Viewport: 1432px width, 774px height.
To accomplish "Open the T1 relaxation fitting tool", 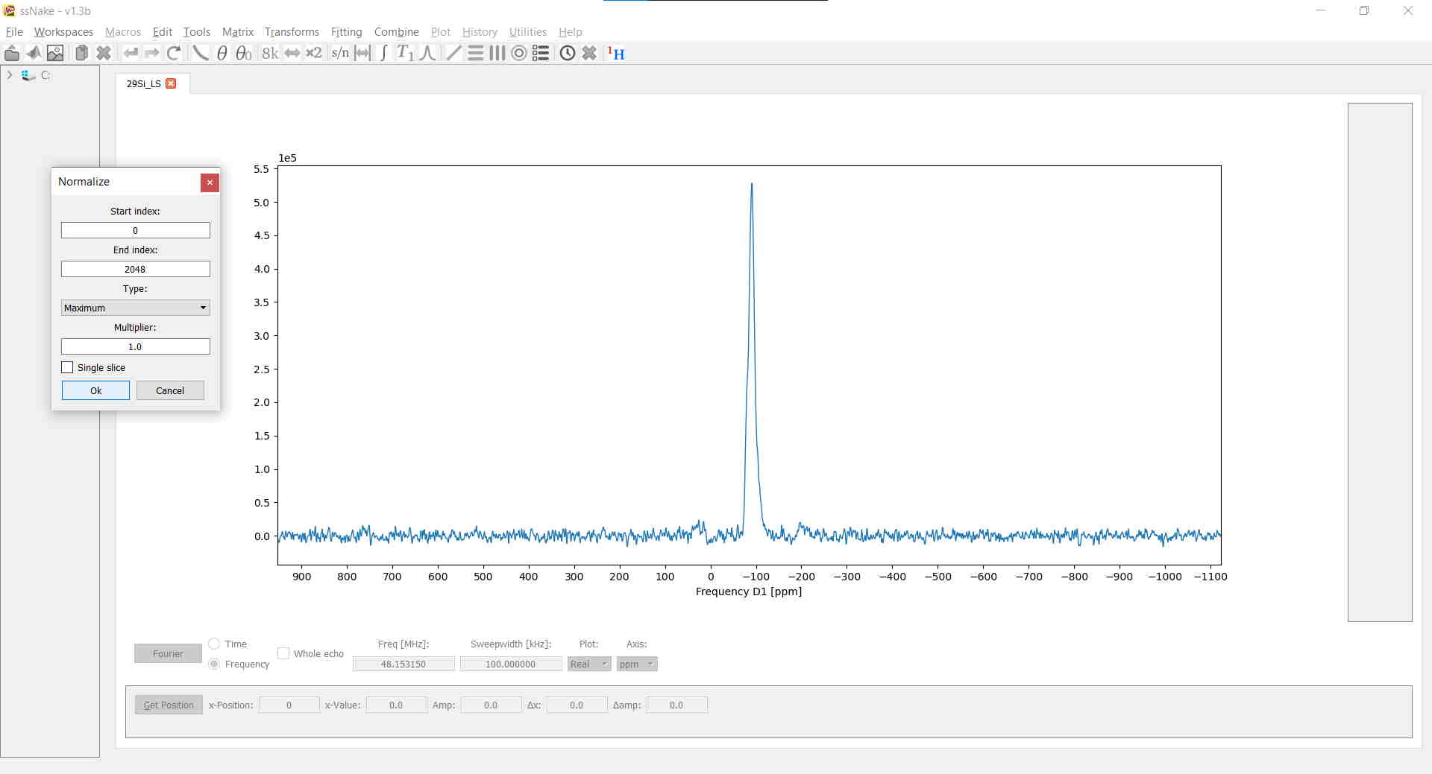I will click(405, 53).
